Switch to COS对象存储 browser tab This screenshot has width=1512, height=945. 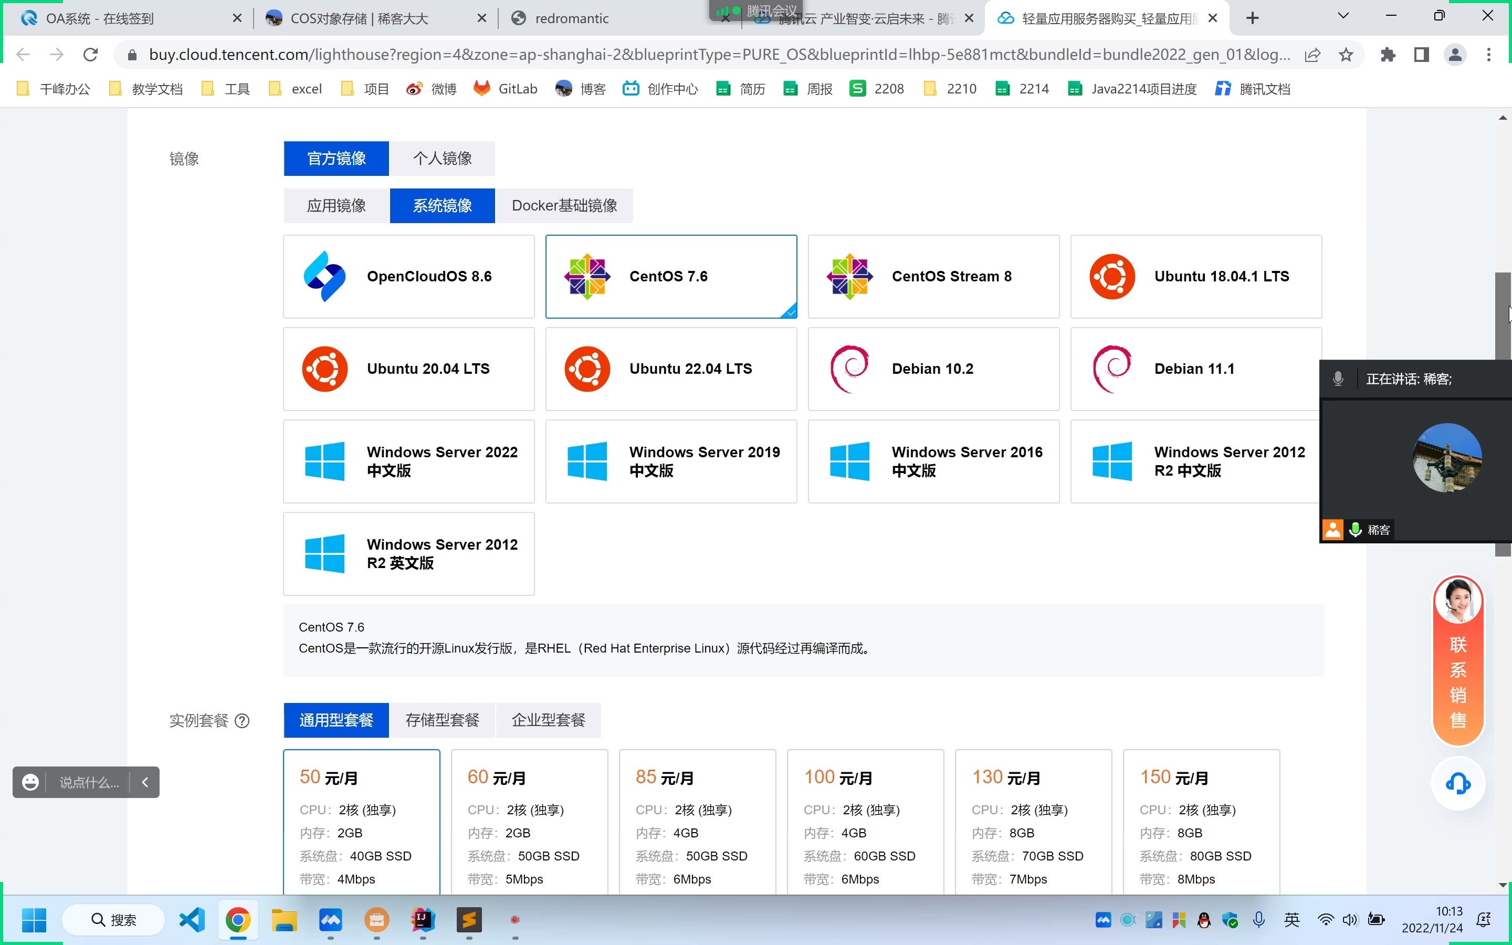pyautogui.click(x=374, y=19)
